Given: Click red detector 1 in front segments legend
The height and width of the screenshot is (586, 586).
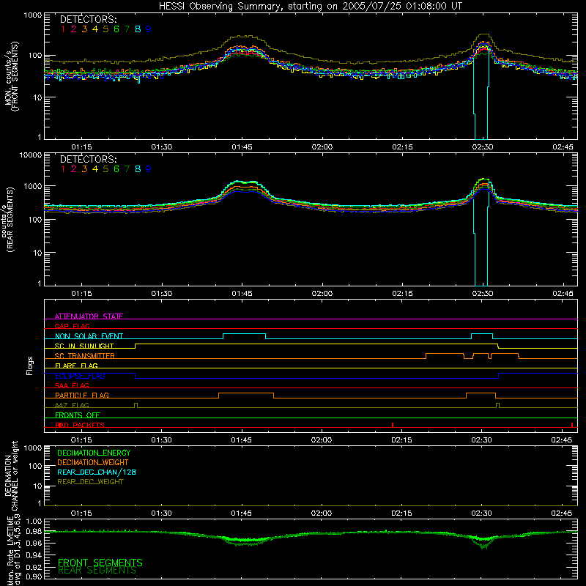Looking at the screenshot, I should tap(63, 29).
